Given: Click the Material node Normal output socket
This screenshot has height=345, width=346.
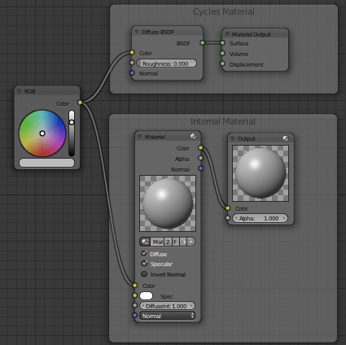Looking at the screenshot, I should pyautogui.click(x=200, y=168).
